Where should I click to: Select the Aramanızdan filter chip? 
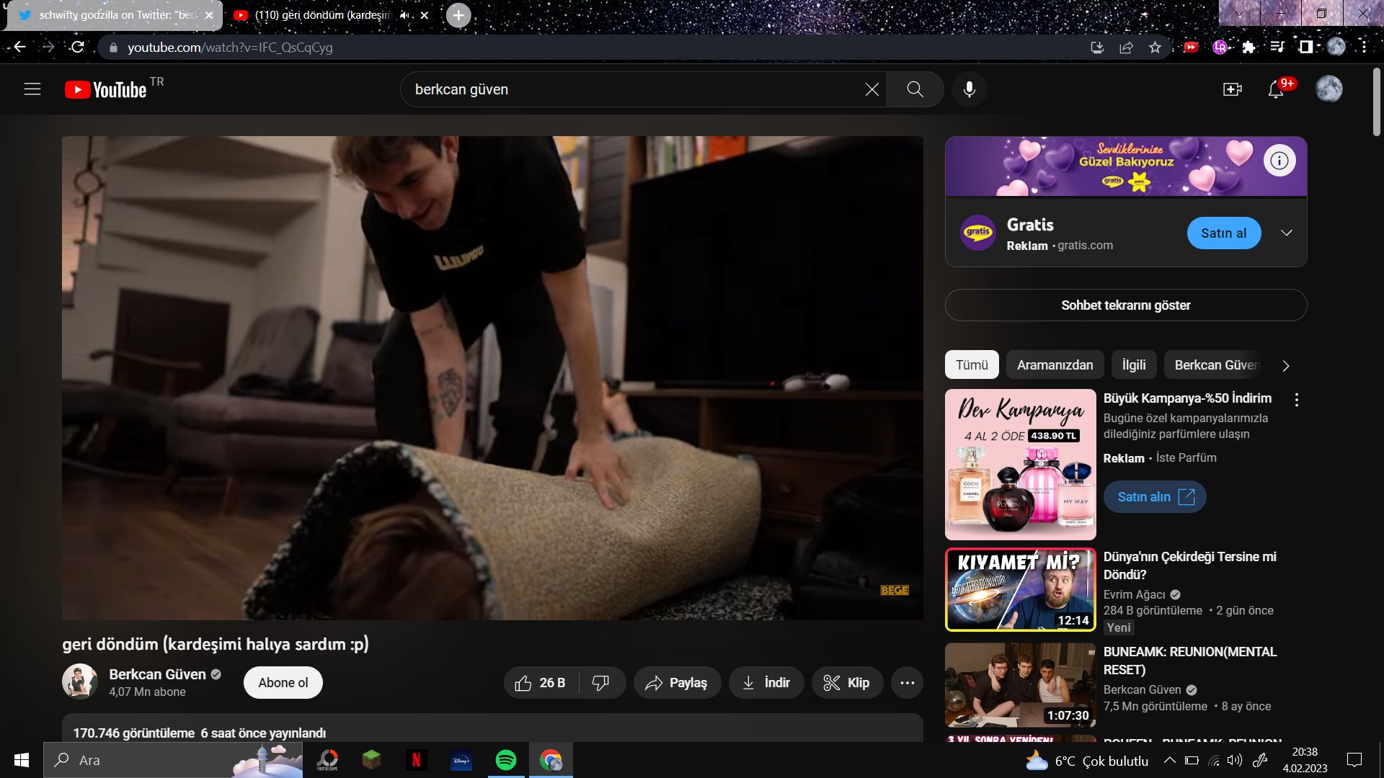[1055, 365]
